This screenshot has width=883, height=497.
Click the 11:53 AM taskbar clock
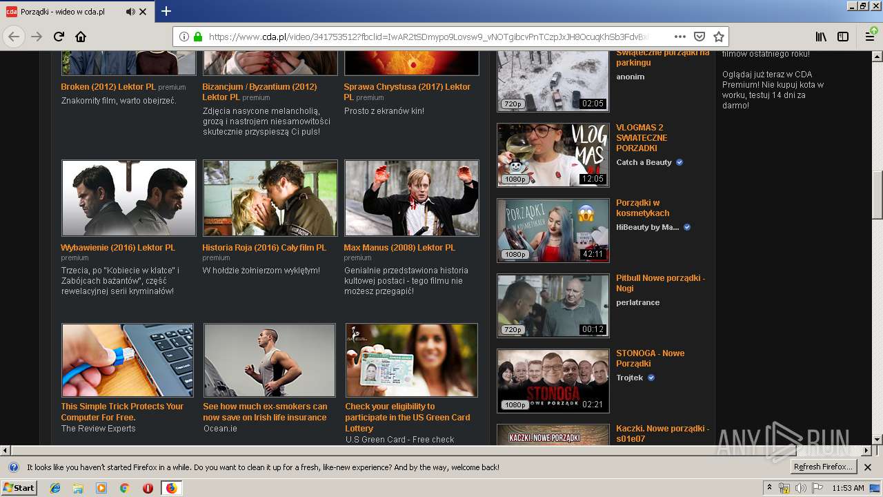[x=848, y=488]
